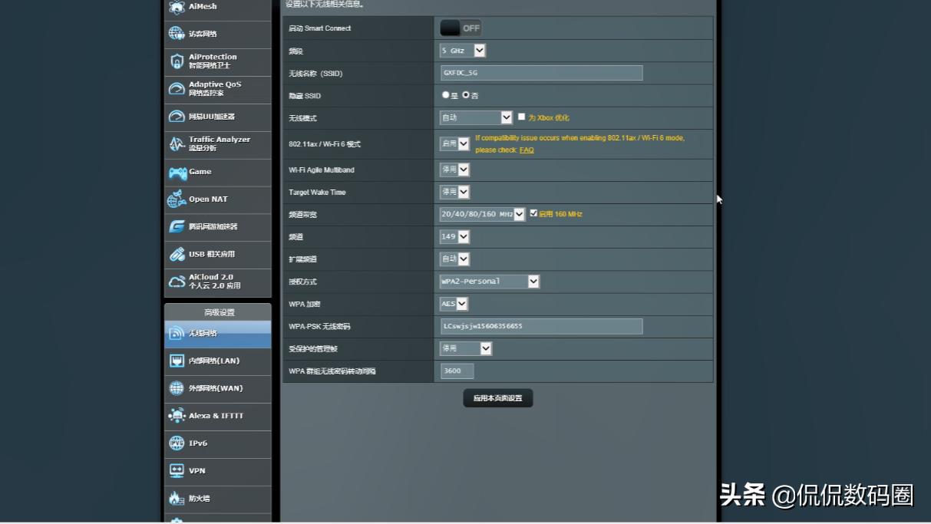Select the first Hide SSID radio option
The image size is (931, 524).
click(445, 95)
